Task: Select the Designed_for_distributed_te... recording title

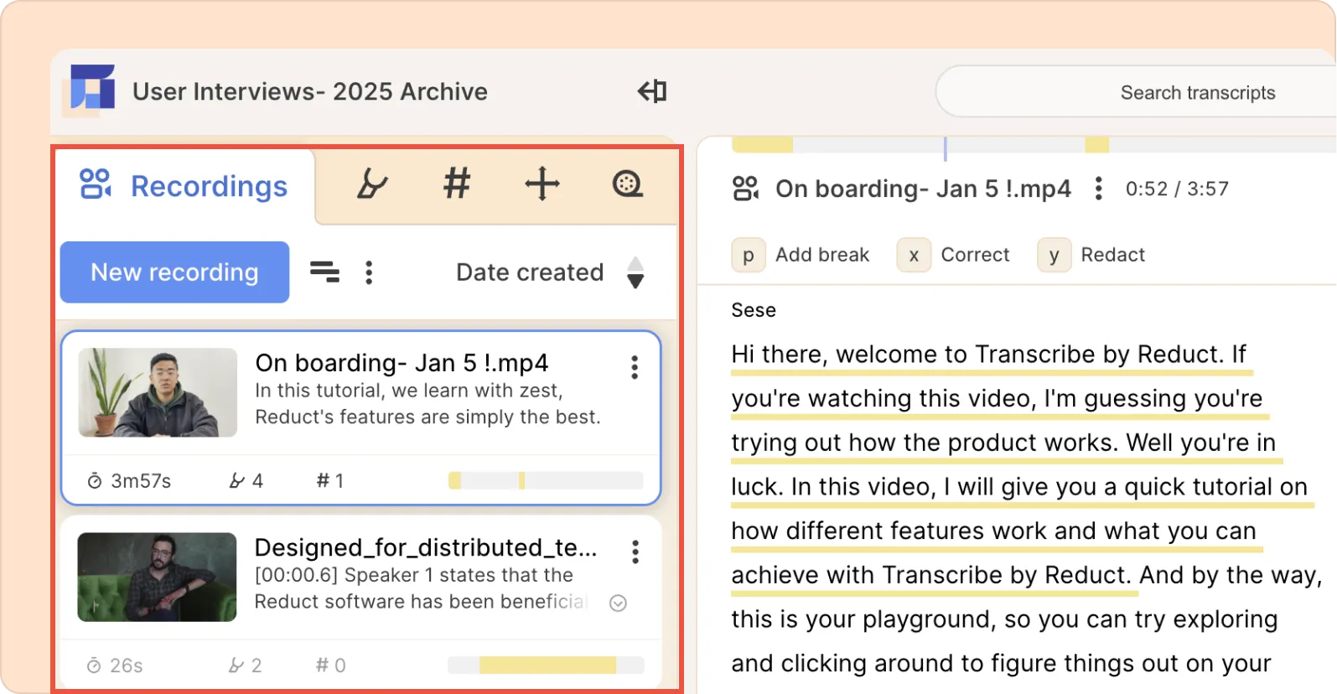Action: [x=426, y=547]
